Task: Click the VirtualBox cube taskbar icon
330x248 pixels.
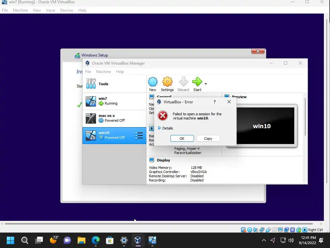Action: coord(138,240)
